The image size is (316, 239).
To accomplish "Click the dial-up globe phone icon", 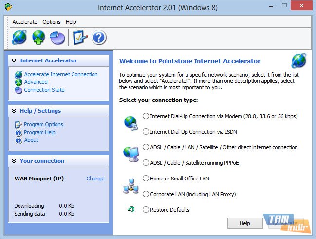I will point(131,123).
